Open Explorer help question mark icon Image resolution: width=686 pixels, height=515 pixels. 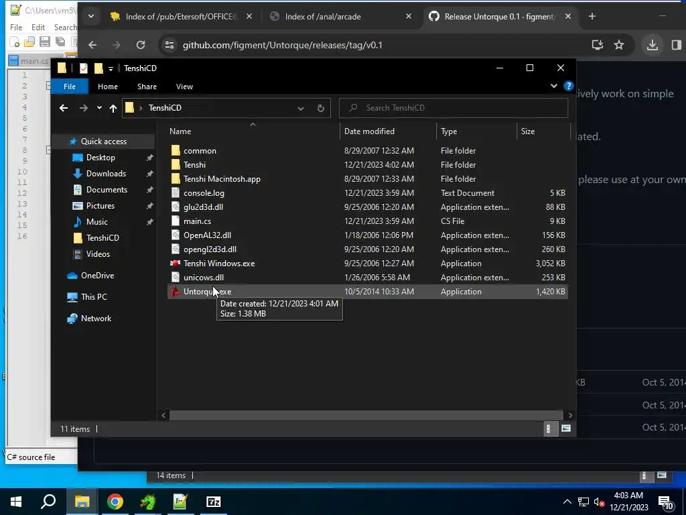[568, 86]
